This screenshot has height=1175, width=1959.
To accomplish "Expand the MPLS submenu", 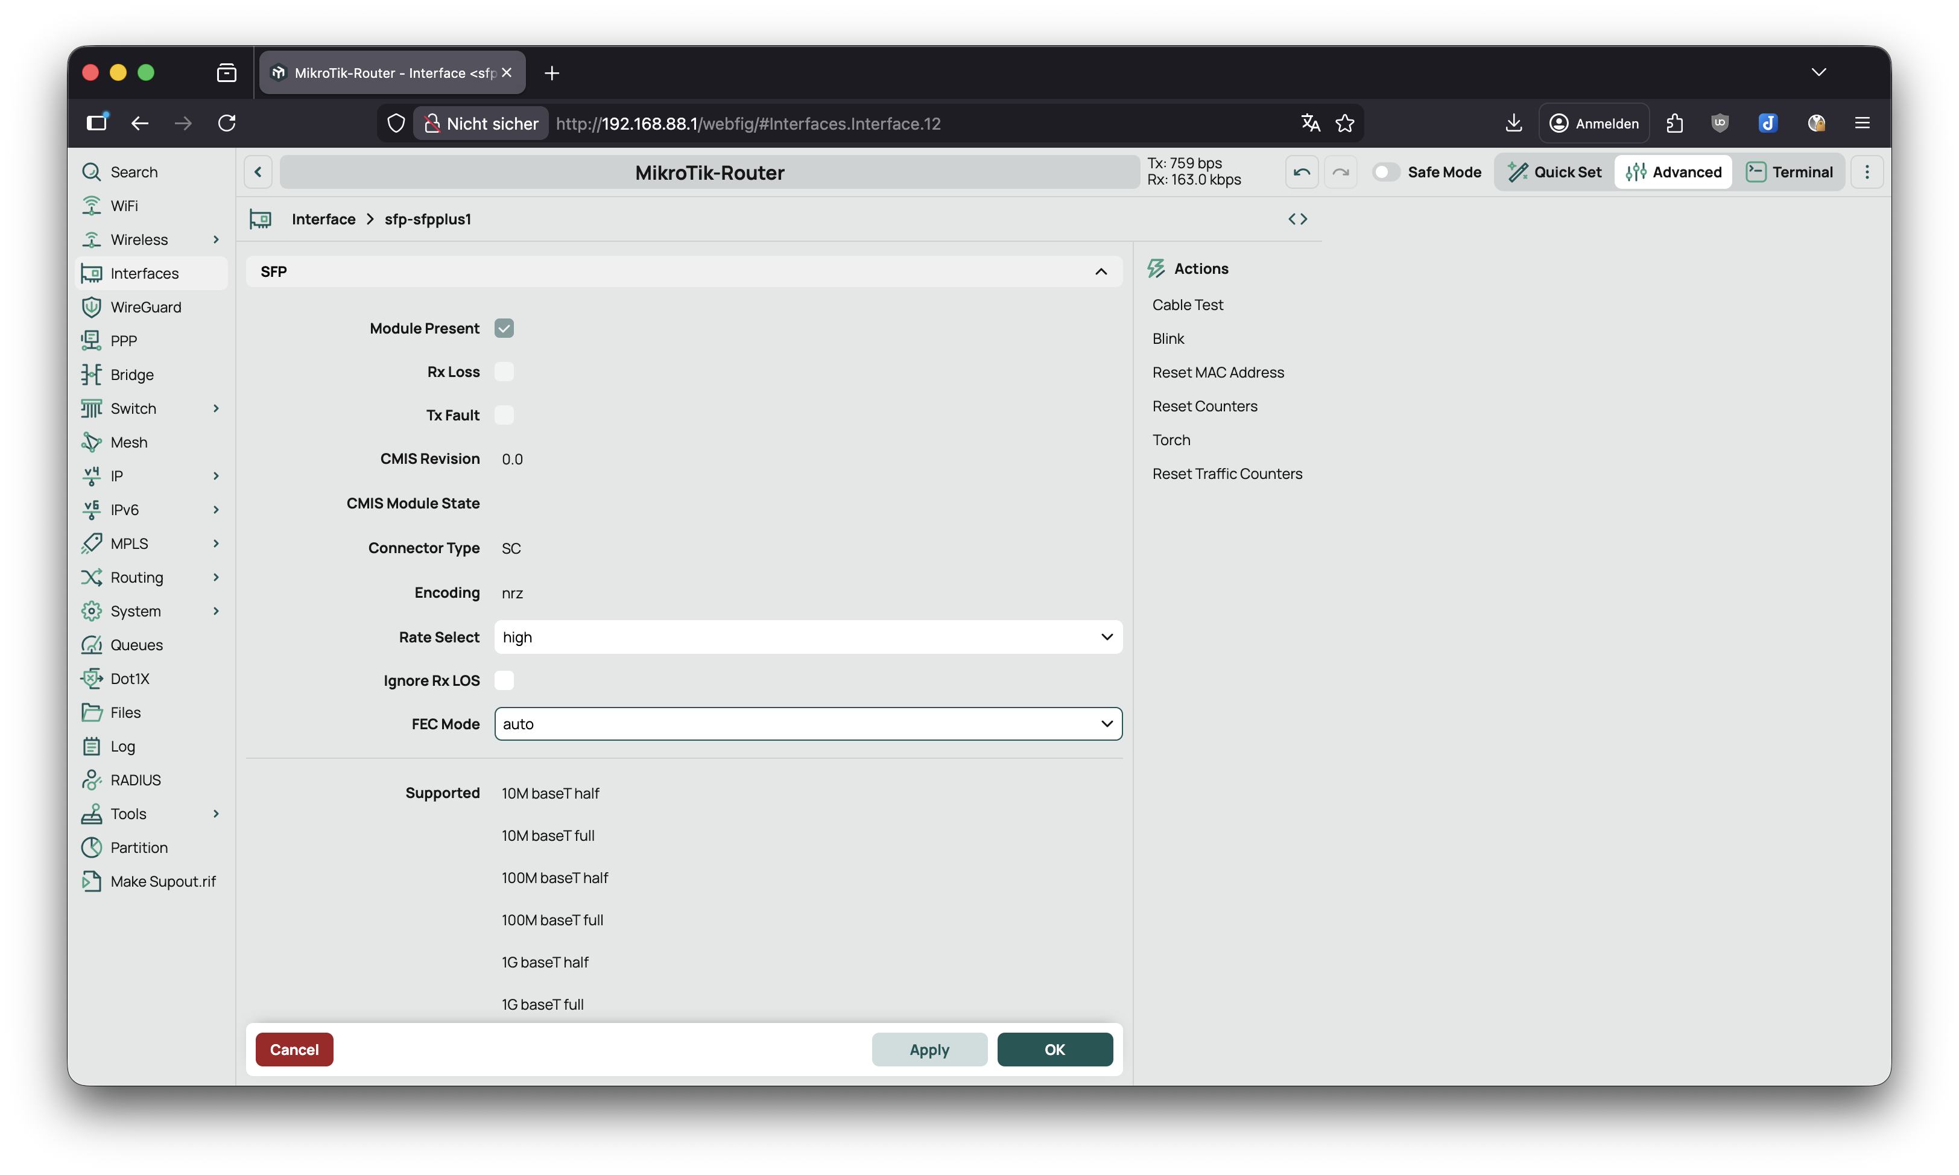I will pyautogui.click(x=215, y=543).
